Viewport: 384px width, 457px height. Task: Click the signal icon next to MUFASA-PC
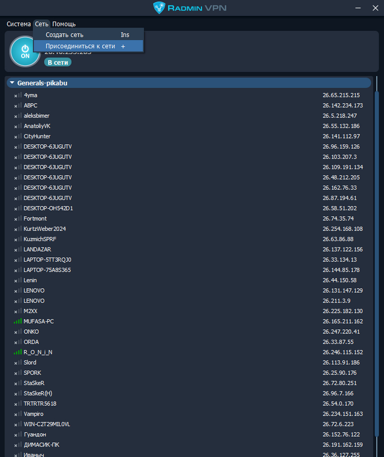(x=18, y=321)
